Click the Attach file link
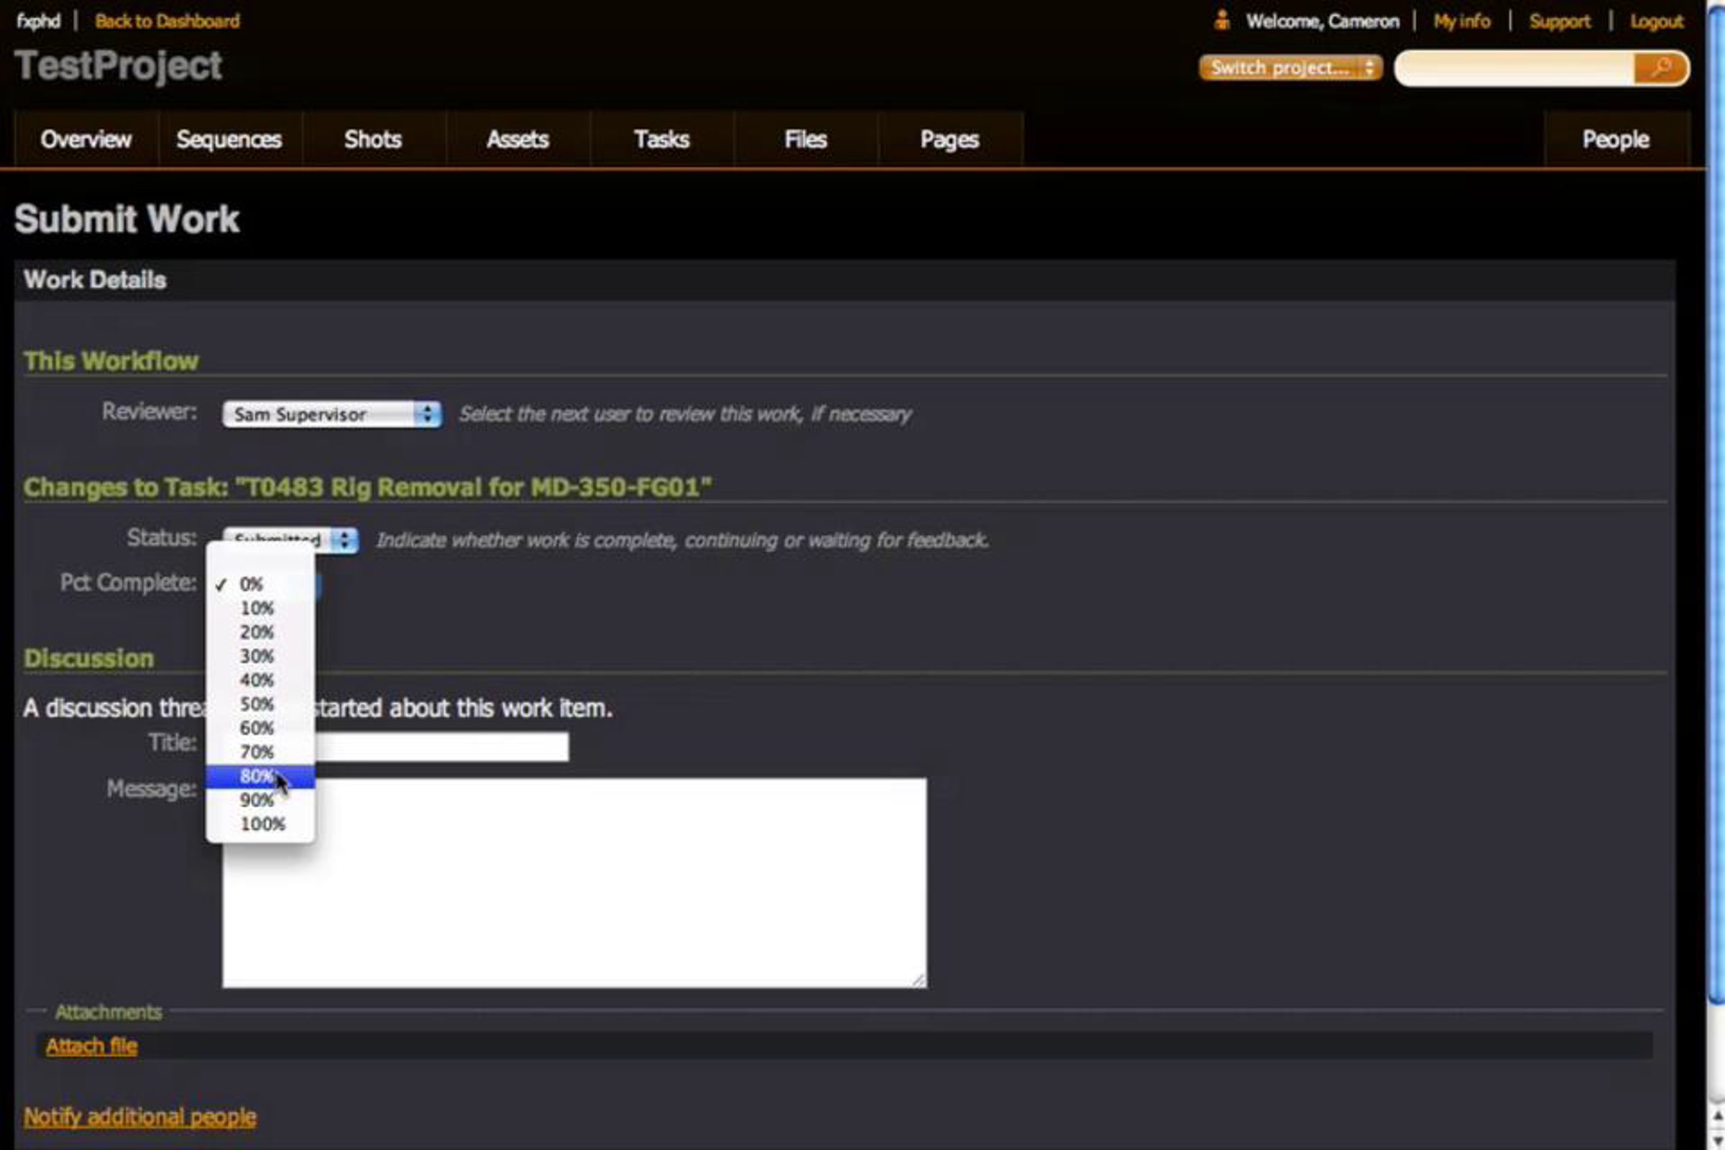Image resolution: width=1725 pixels, height=1150 pixels. point(92,1046)
